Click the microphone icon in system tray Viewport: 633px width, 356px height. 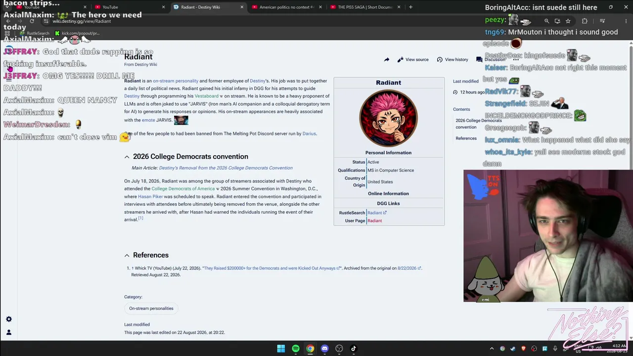tap(555, 349)
